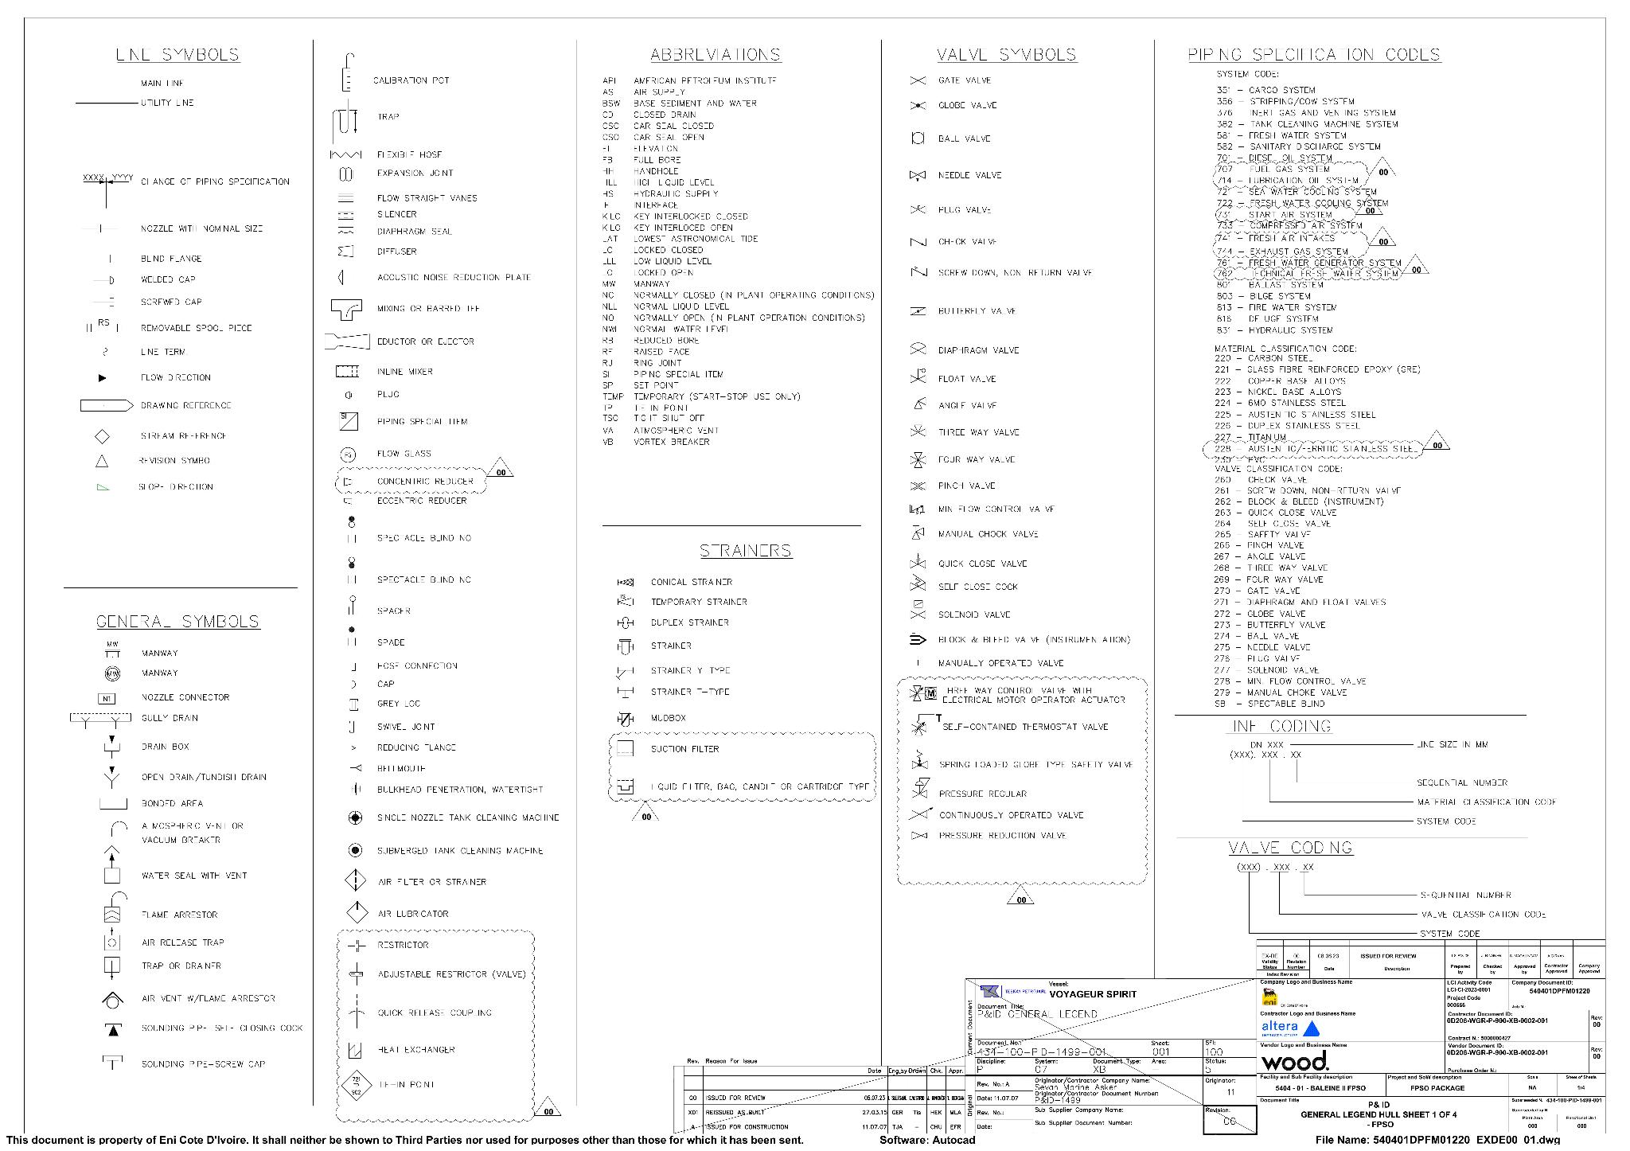
Task: Click '227 - TITANIUM' material code
Action: pyautogui.click(x=1250, y=437)
